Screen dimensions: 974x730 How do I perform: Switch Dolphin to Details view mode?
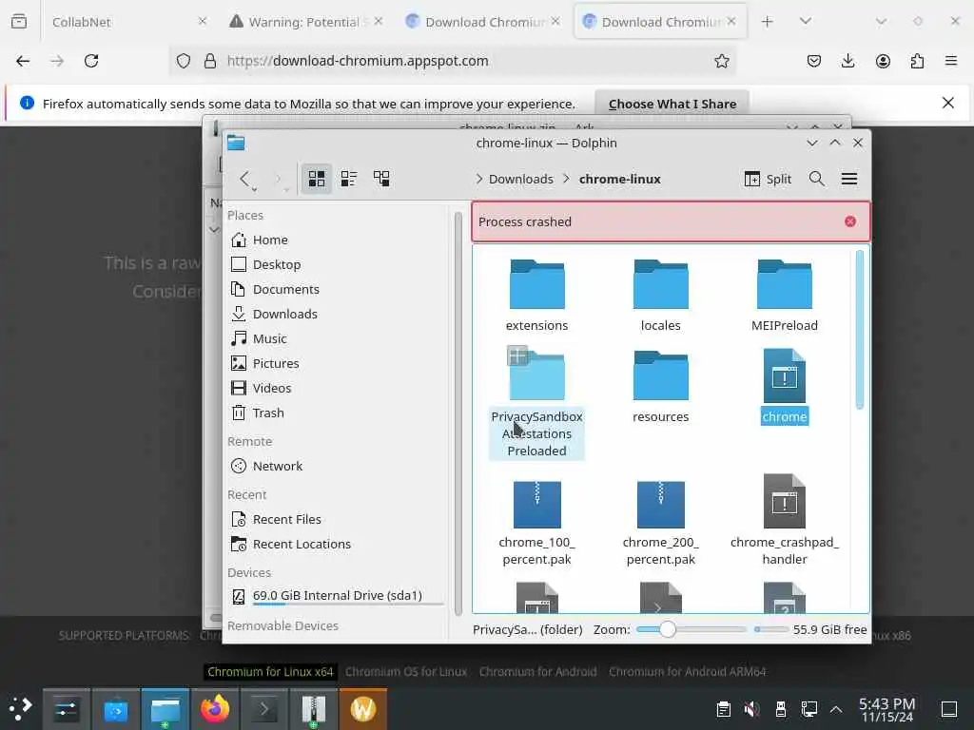(381, 179)
